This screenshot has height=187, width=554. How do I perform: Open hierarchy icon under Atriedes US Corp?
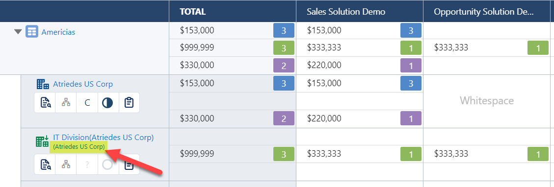[66, 103]
